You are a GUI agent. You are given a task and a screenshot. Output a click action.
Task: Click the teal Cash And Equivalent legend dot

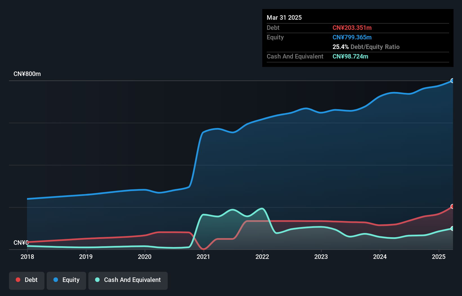pos(97,280)
